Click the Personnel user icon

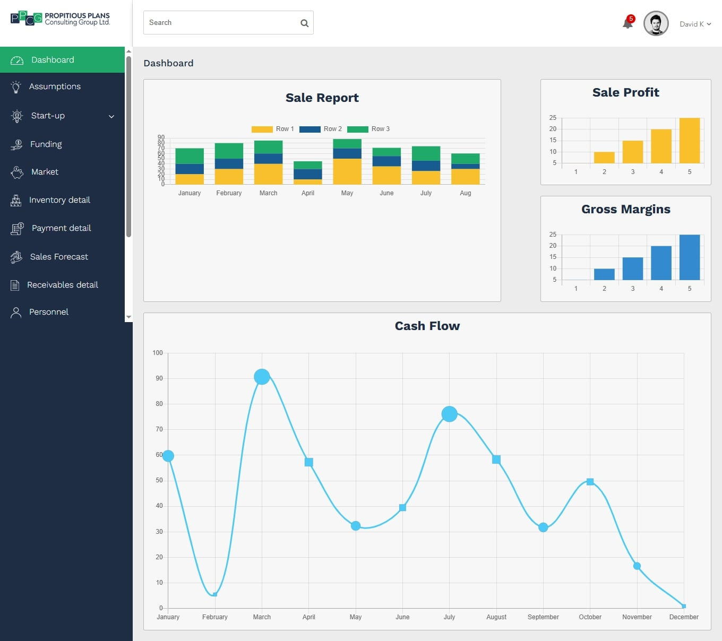[16, 313]
